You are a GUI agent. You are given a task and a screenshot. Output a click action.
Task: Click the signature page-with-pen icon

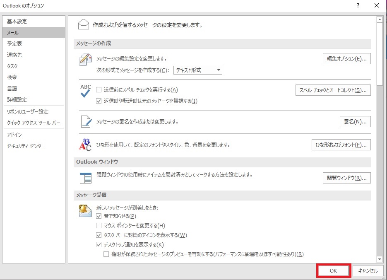[x=86, y=121]
